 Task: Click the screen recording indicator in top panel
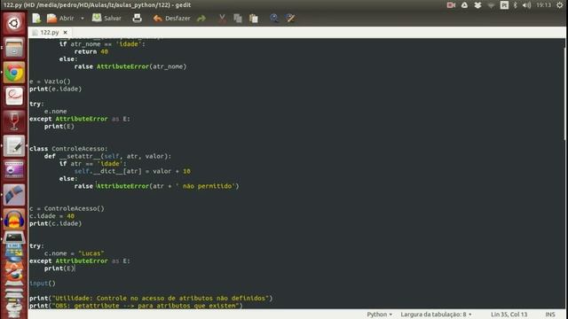[451, 5]
